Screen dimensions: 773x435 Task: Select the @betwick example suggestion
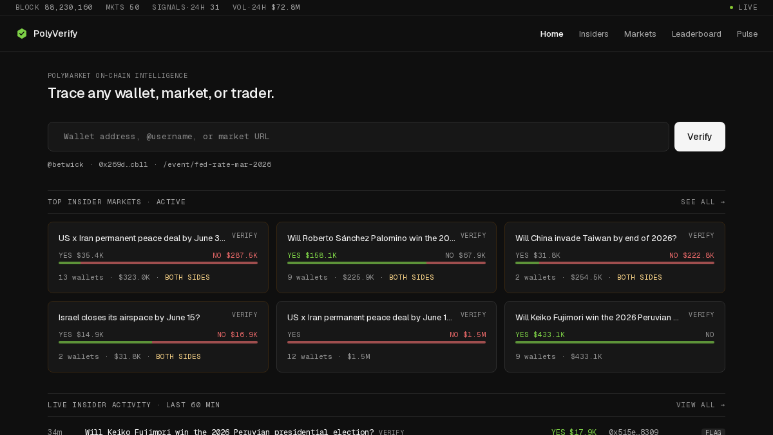pos(66,164)
